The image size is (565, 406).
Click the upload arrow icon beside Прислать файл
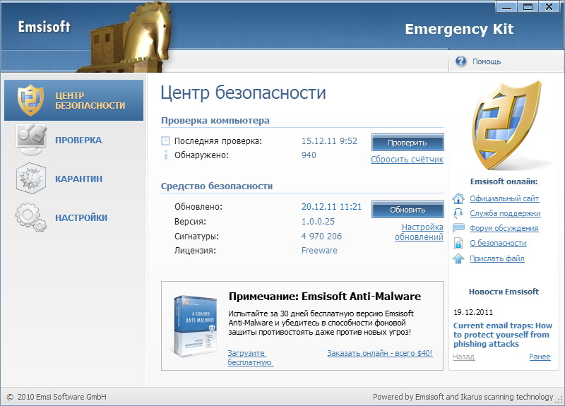(458, 258)
